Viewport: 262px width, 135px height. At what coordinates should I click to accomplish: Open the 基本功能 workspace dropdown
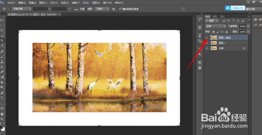(253, 9)
